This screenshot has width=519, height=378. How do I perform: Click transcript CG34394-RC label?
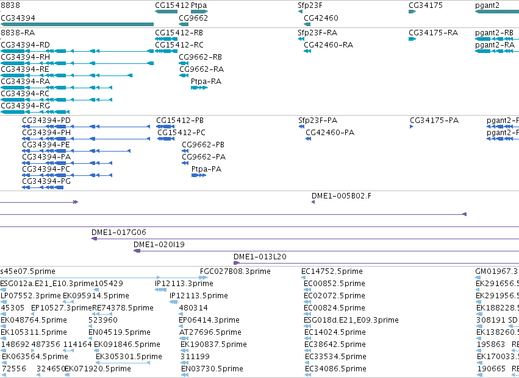tap(25, 94)
